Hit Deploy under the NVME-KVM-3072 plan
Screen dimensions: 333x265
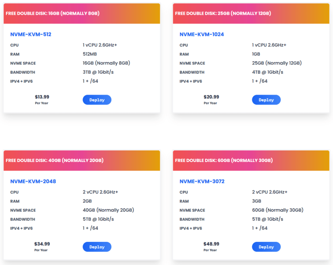(x=266, y=247)
